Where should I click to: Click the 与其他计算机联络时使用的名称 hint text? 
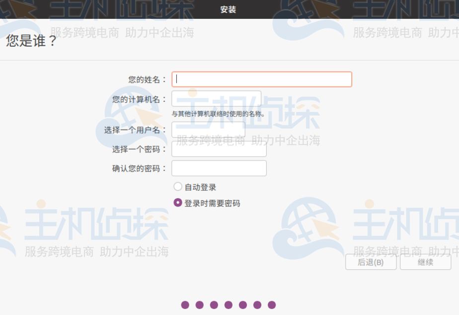pos(218,114)
